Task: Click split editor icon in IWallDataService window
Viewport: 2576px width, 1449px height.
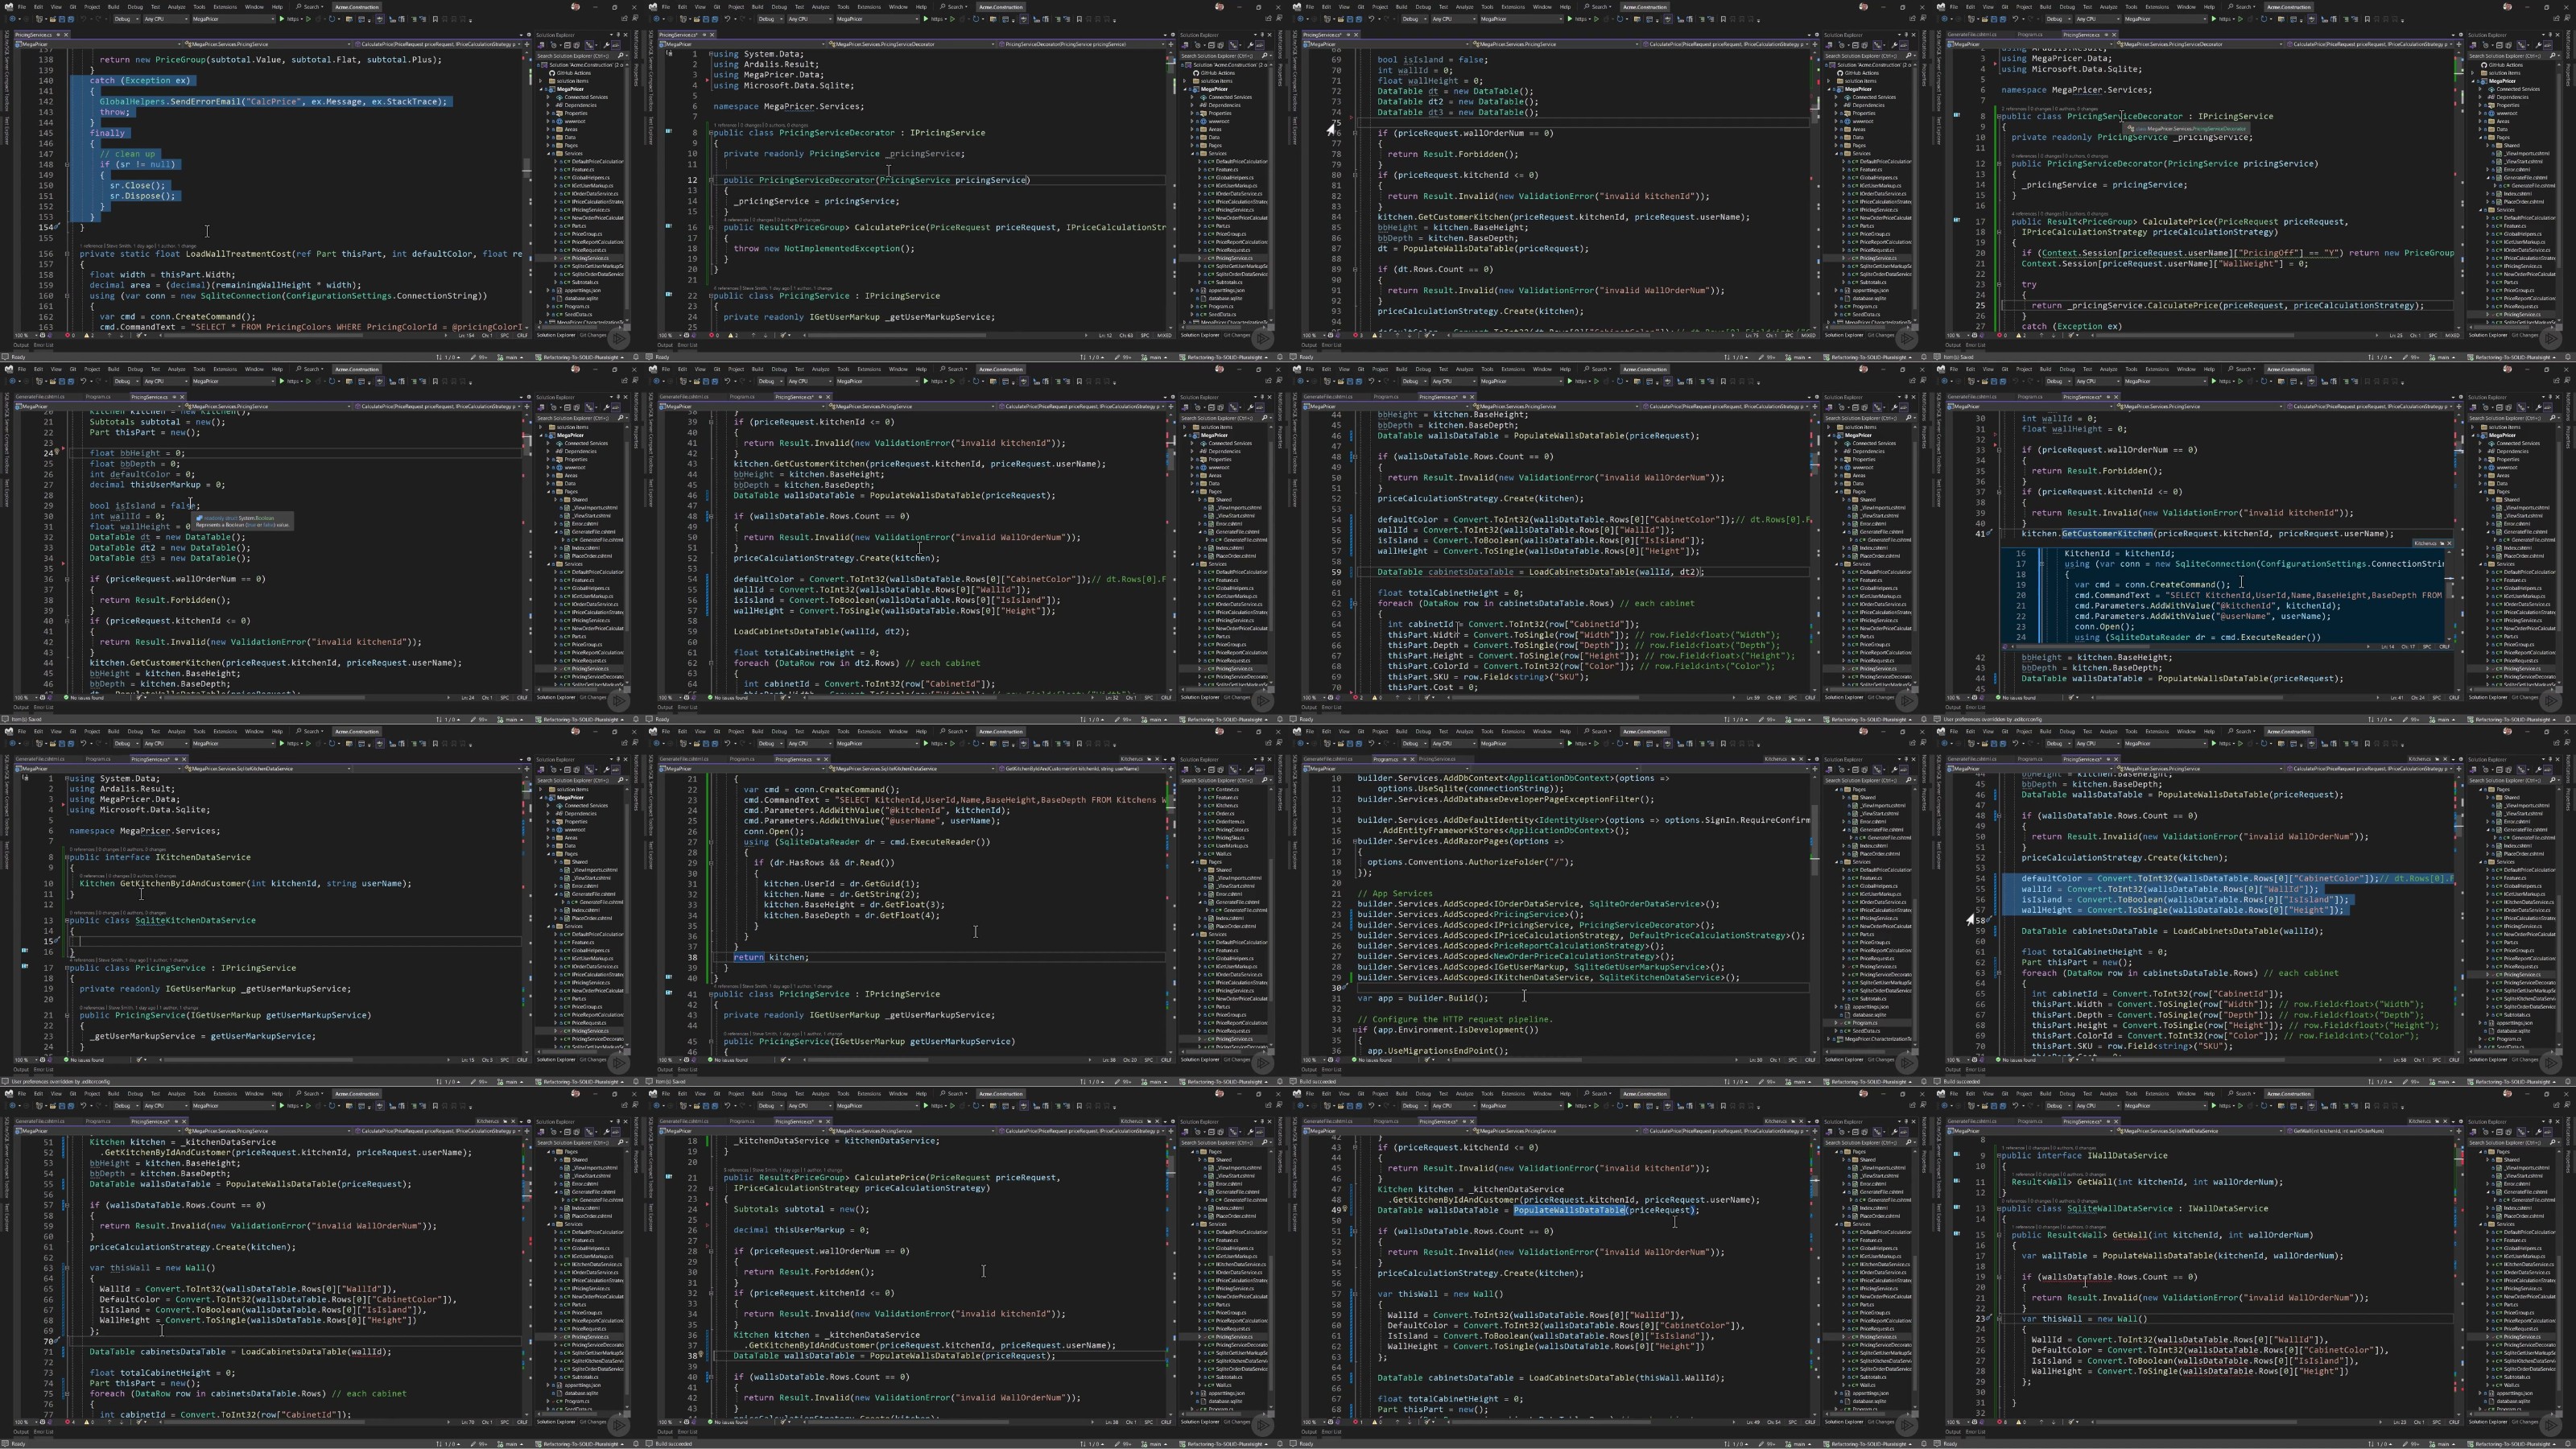Action: click(2459, 1131)
